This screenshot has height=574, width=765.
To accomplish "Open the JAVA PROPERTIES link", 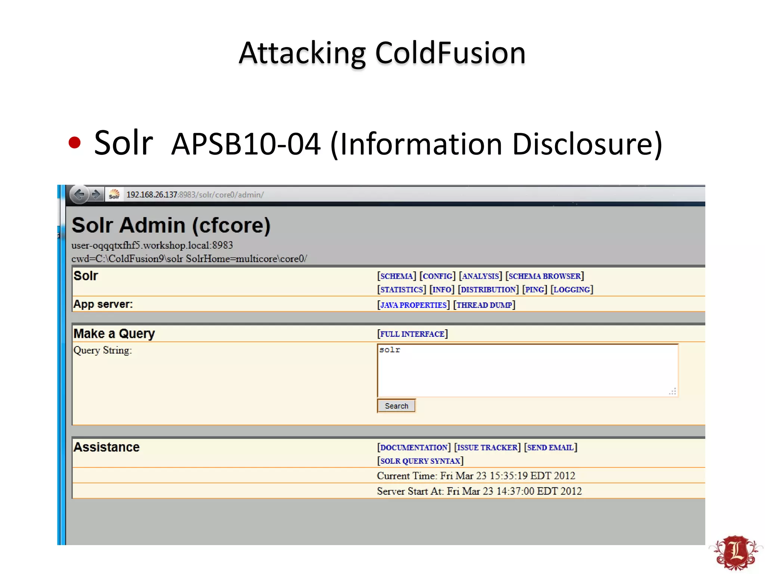I will (414, 305).
